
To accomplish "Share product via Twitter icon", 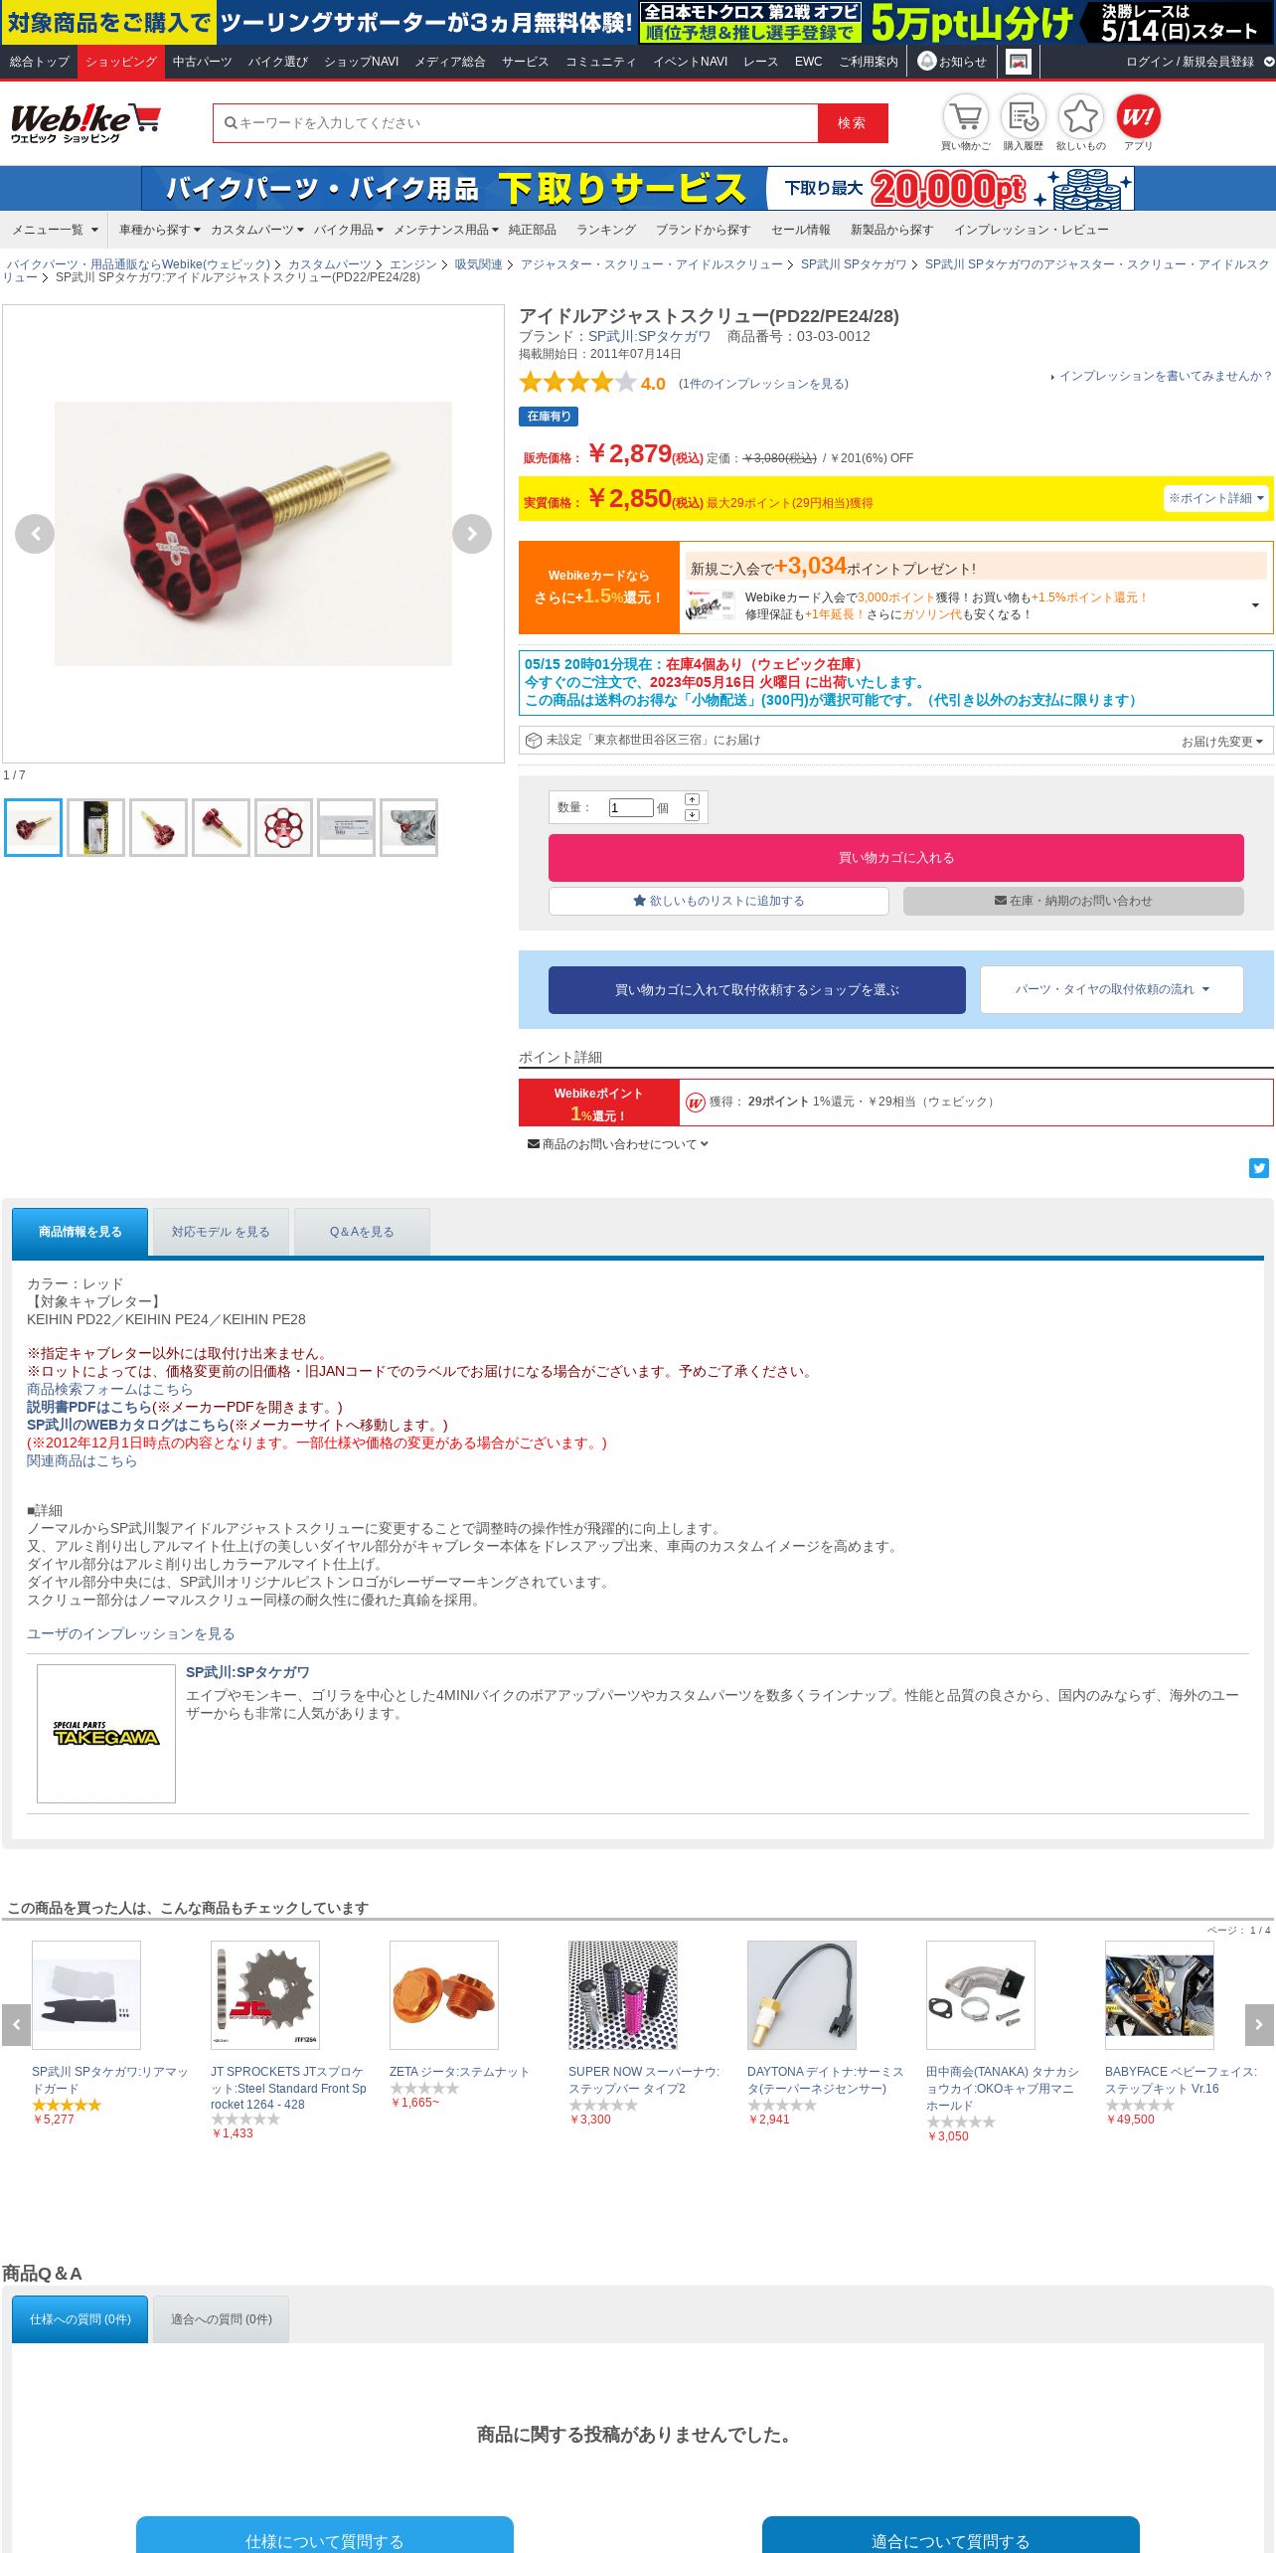I will tap(1259, 1168).
